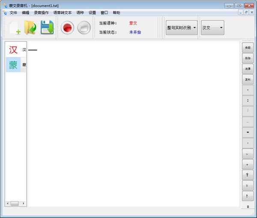Open the 汉文 language dropdown
This screenshot has width=257, height=218.
(212, 28)
